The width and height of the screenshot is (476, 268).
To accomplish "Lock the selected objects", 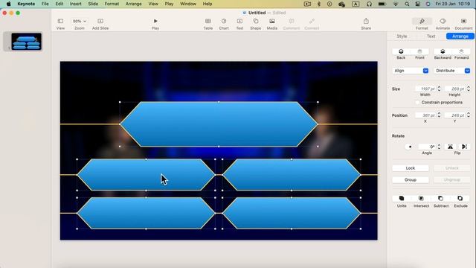I will (411, 168).
